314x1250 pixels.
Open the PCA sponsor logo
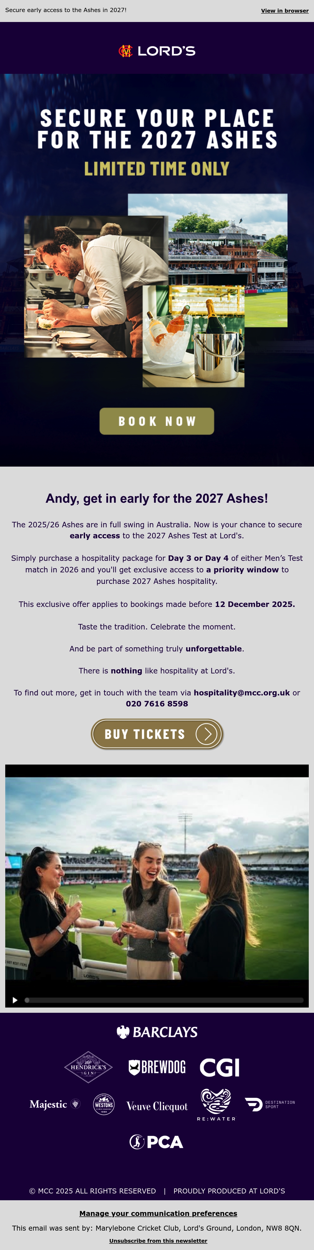[156, 1142]
